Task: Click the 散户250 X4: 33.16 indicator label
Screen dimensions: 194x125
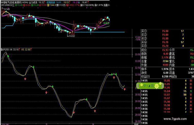Action: click(10, 50)
